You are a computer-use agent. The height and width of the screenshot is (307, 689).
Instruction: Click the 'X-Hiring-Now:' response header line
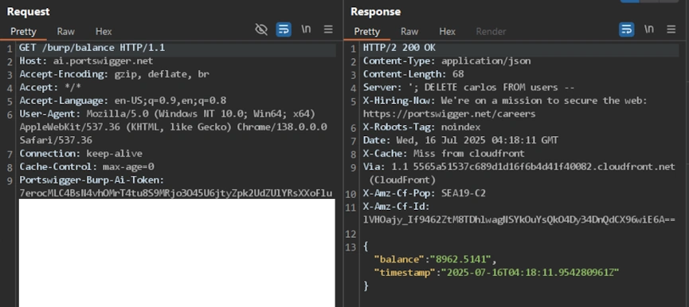pyautogui.click(x=505, y=100)
